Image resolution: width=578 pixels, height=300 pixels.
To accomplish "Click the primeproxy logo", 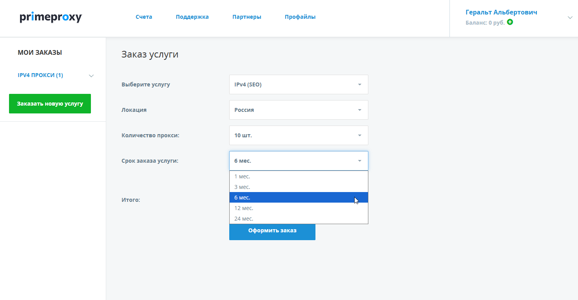I will click(51, 17).
